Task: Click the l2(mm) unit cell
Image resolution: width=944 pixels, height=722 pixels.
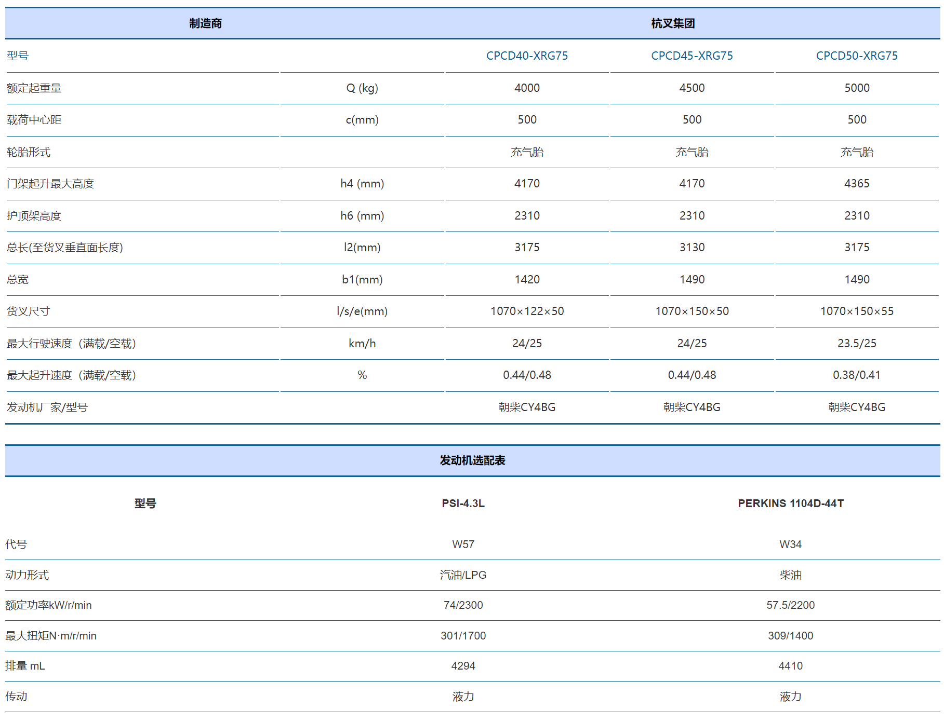Action: coord(362,248)
